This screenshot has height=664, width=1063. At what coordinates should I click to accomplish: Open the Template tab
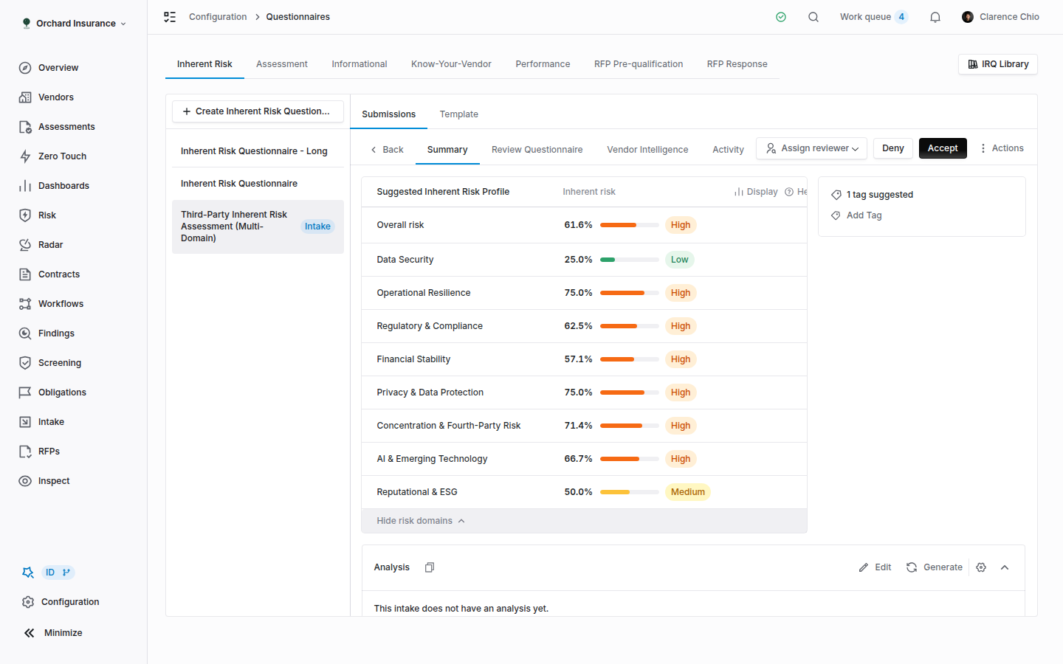pos(458,114)
